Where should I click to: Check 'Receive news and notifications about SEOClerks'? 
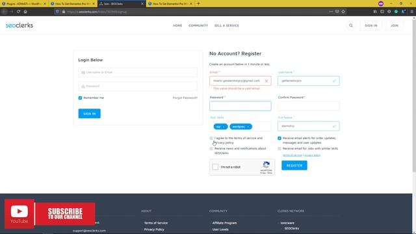coord(211,149)
